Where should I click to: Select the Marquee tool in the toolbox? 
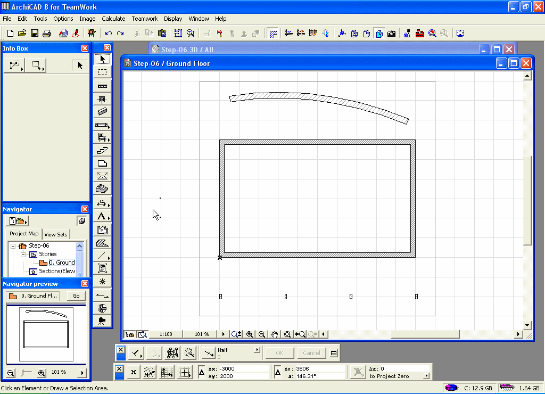pos(102,72)
